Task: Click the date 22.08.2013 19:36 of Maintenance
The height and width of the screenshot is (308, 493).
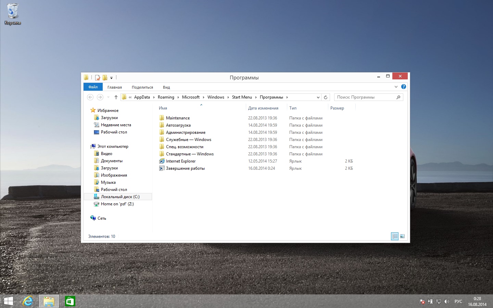Action: click(x=263, y=118)
